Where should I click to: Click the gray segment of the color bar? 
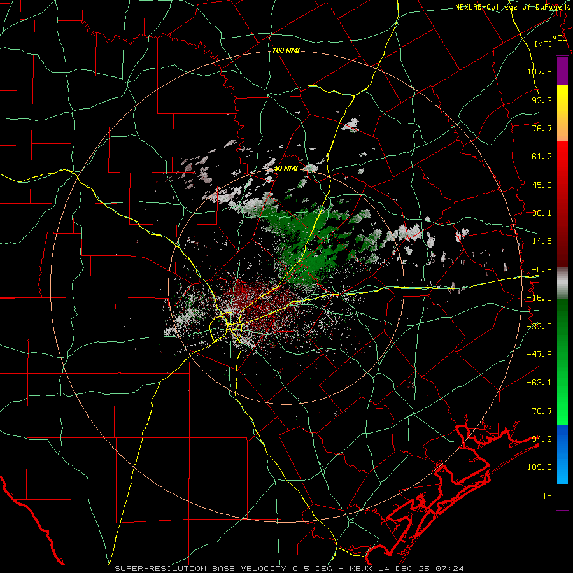562,283
